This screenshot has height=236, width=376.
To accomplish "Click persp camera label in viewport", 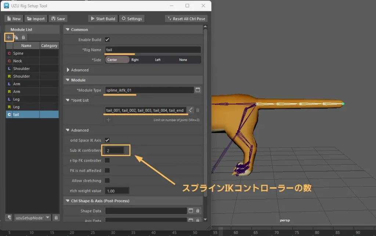I will (x=285, y=220).
